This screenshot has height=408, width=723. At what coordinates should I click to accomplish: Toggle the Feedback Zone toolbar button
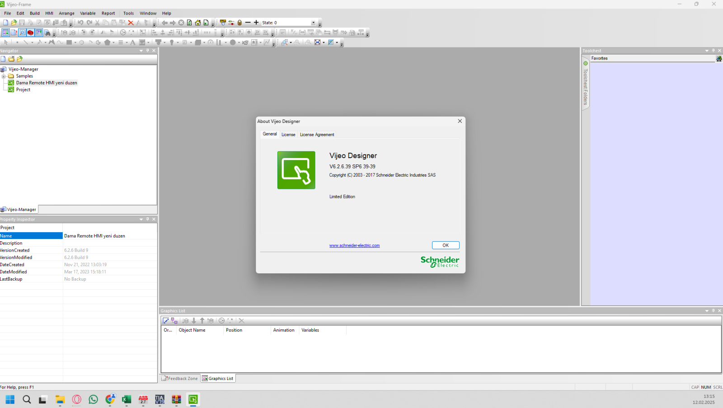pyautogui.click(x=14, y=33)
